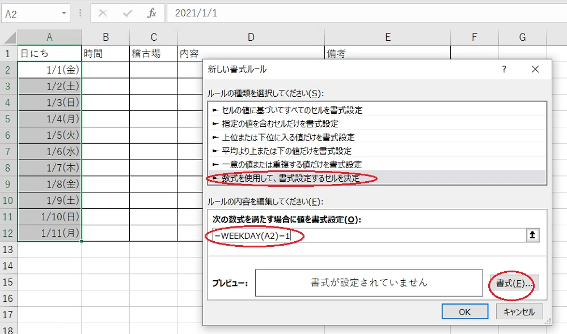Select rule type 数式を使用して、書式設定するセルを決定
This screenshot has height=334, width=567.
377,178
